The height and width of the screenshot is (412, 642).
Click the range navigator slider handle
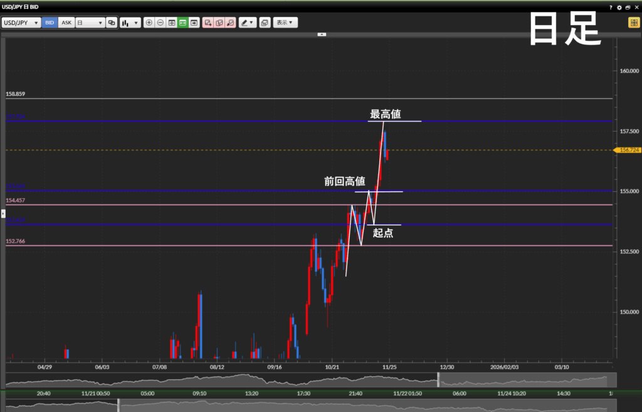pos(438,379)
